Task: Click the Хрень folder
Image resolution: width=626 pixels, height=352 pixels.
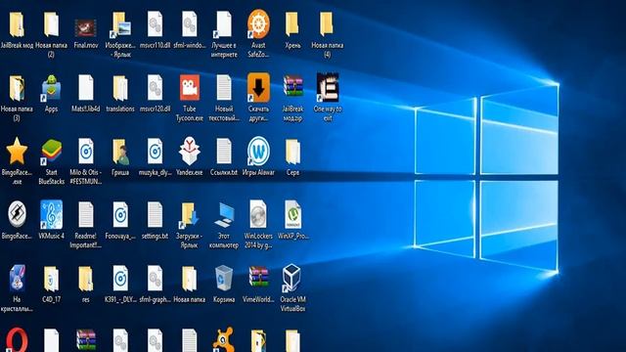Action: (x=292, y=24)
